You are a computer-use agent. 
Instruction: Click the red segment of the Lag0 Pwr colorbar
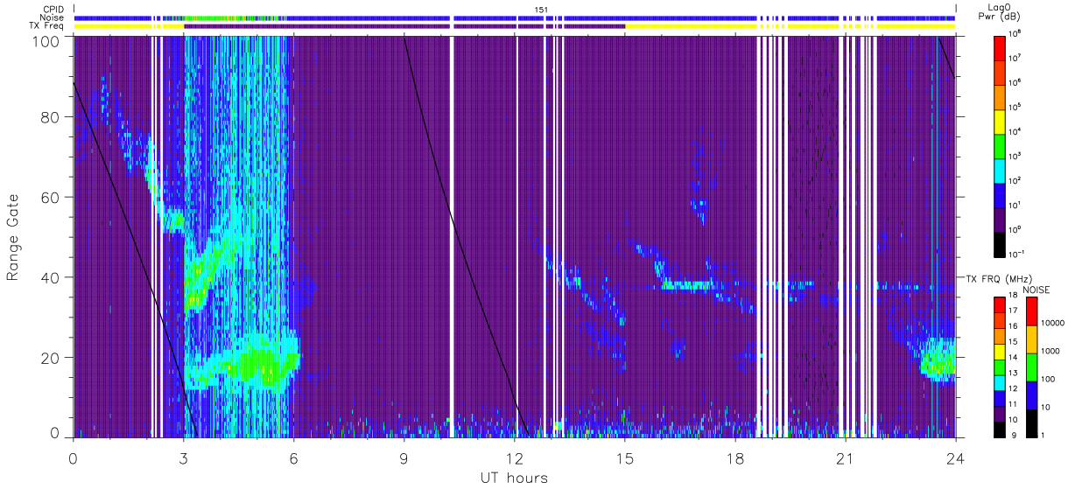click(1000, 47)
